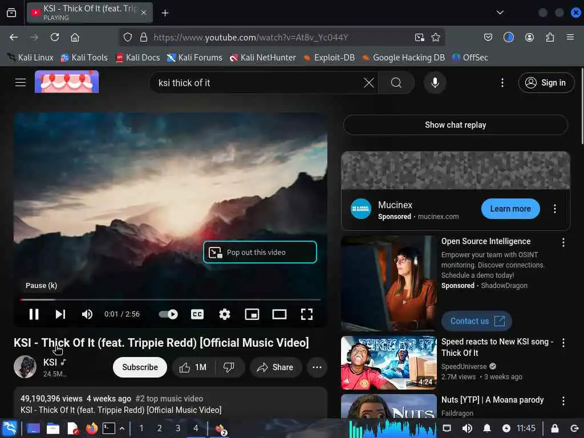This screenshot has width=584, height=438.
Task: Share the video
Action: pyautogui.click(x=275, y=367)
